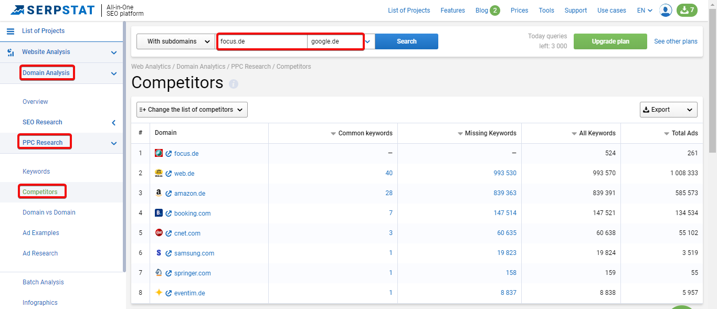
Task: Click PPC Research in the breadcrumb
Action: (x=251, y=67)
